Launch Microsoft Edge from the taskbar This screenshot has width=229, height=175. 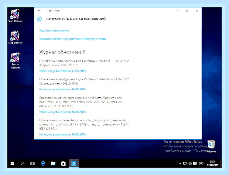(x=43, y=164)
